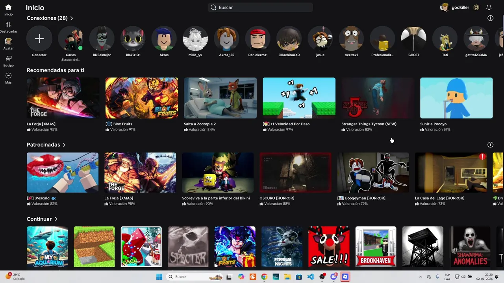The height and width of the screenshot is (283, 504).
Task: Open Subir a Pocoyo thumbnail
Action: pyautogui.click(x=456, y=98)
